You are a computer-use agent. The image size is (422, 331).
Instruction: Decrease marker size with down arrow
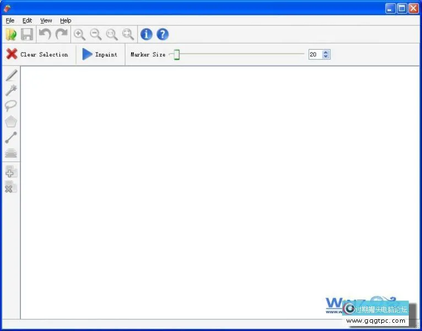326,57
